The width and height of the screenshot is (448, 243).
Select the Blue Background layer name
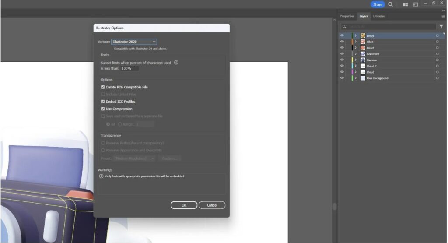point(378,78)
